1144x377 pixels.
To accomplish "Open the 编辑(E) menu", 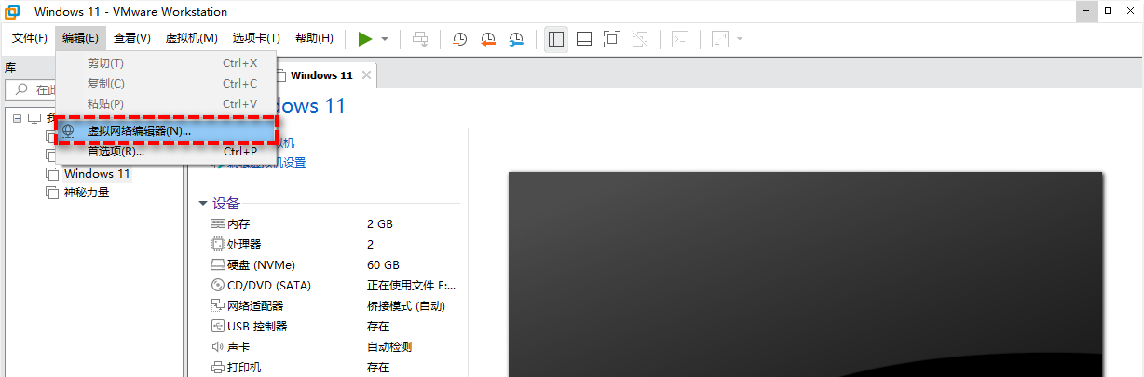I will (x=80, y=38).
